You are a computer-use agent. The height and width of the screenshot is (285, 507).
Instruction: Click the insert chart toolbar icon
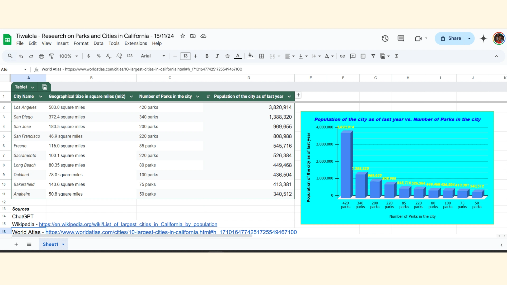click(x=363, y=56)
